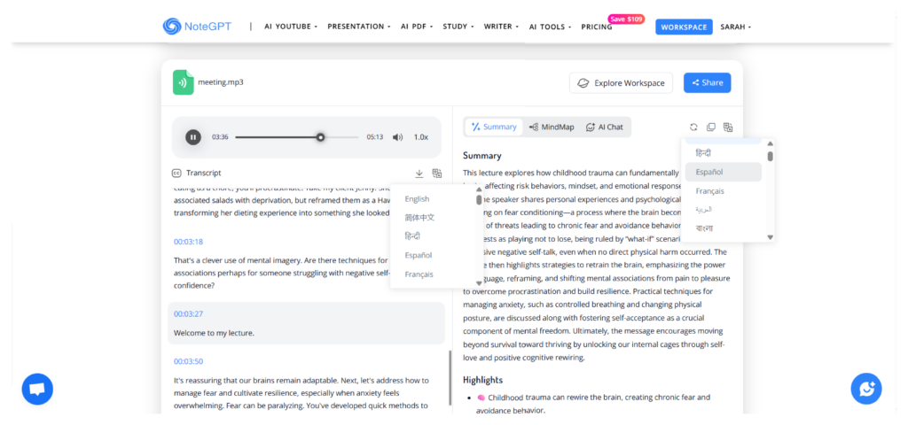Click the Save $109 badge
The height and width of the screenshot is (425, 908).
pyautogui.click(x=626, y=19)
